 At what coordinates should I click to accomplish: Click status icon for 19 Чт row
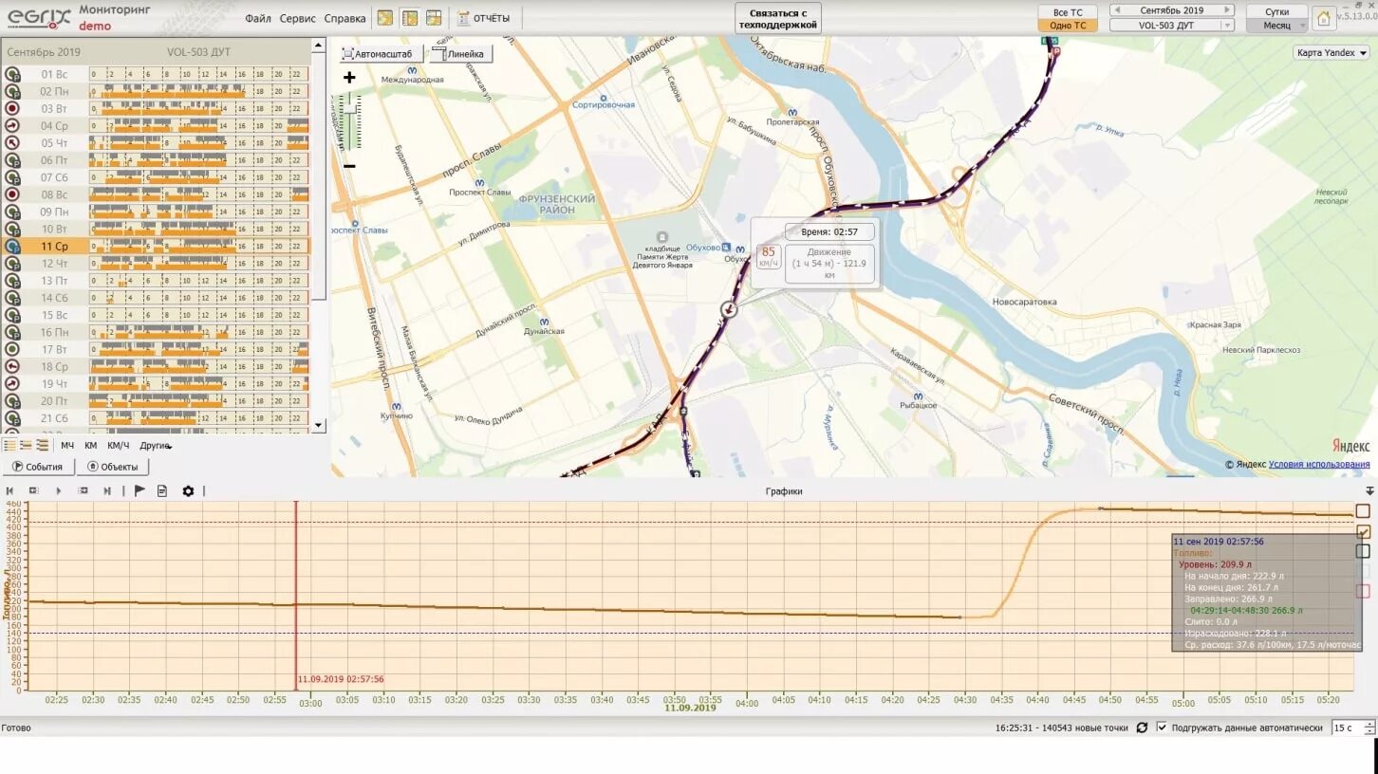[x=12, y=383]
